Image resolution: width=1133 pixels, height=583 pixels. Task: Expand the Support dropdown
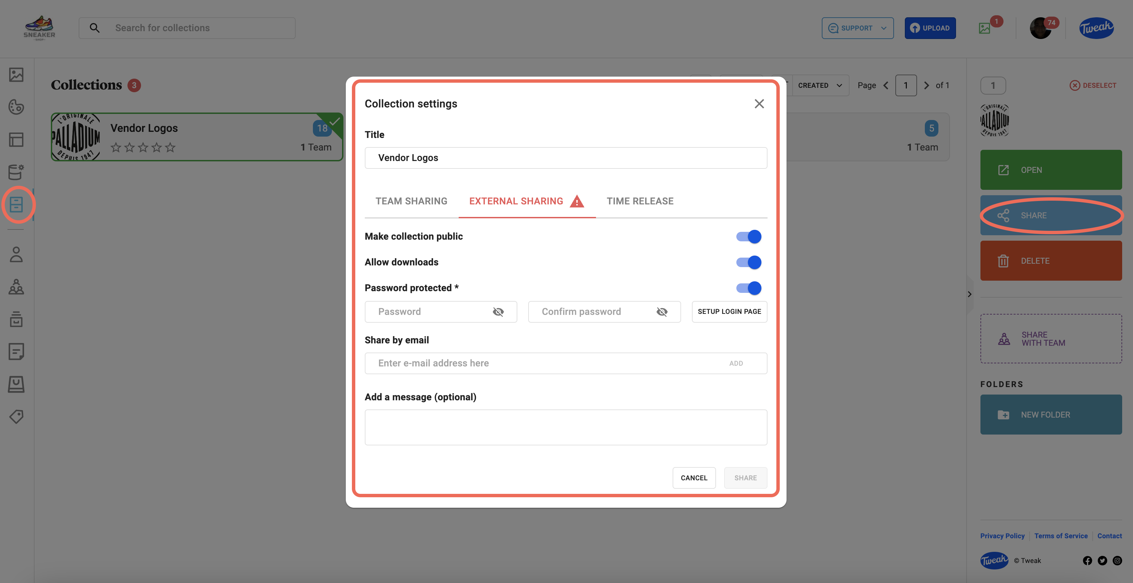pyautogui.click(x=858, y=28)
